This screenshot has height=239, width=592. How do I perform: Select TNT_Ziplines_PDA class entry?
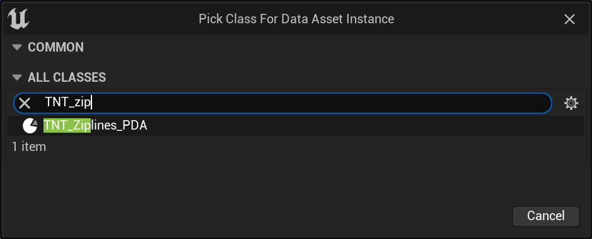[x=296, y=126]
